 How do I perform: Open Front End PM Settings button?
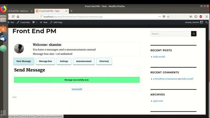click(x=64, y=61)
